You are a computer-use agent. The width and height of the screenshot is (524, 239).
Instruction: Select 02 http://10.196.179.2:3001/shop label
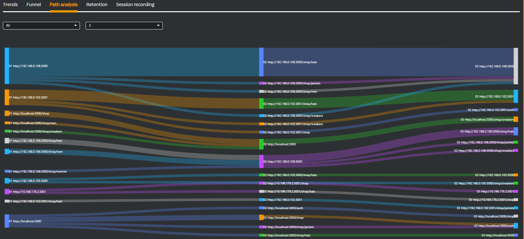(x=286, y=184)
